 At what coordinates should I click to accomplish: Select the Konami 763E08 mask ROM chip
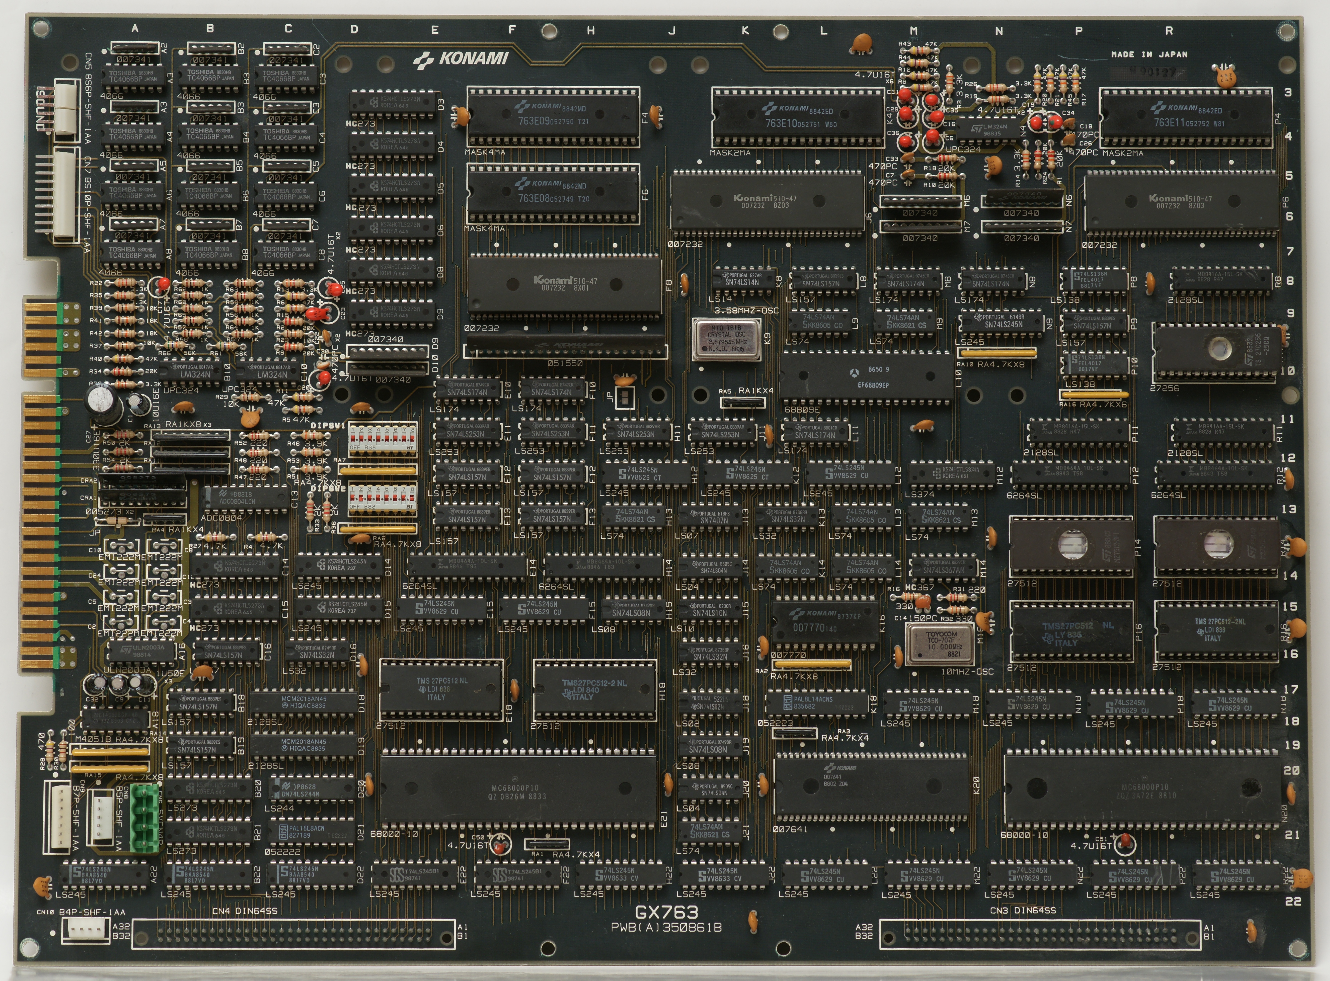coord(553,194)
